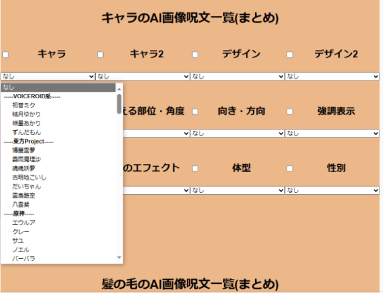
Task: Open the dropdown under キャラ2
Action: coord(143,76)
